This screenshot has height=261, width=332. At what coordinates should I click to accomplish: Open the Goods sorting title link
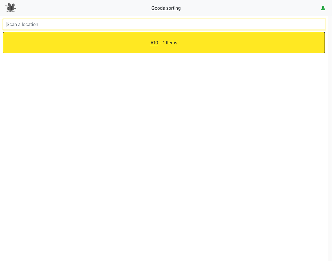166,8
